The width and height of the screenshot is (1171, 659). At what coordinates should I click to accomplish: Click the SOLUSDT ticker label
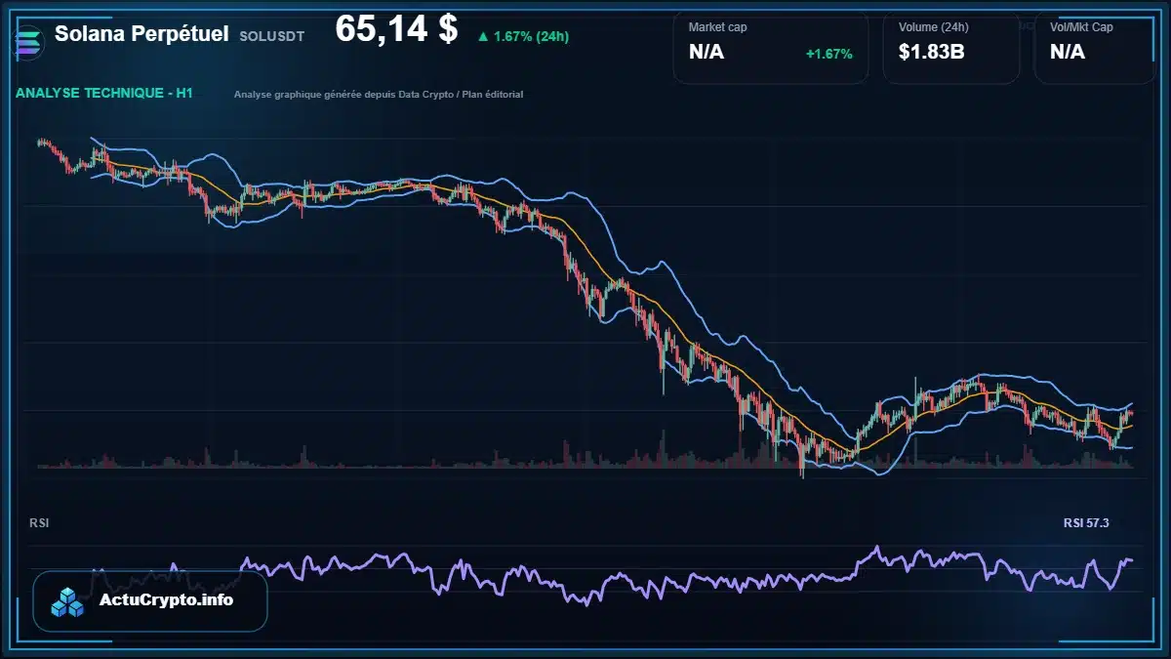[271, 36]
